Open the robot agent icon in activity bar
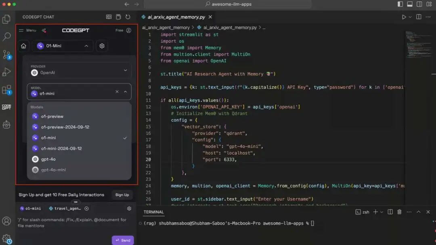The width and height of the screenshot is (436, 245). pyautogui.click(x=6, y=125)
